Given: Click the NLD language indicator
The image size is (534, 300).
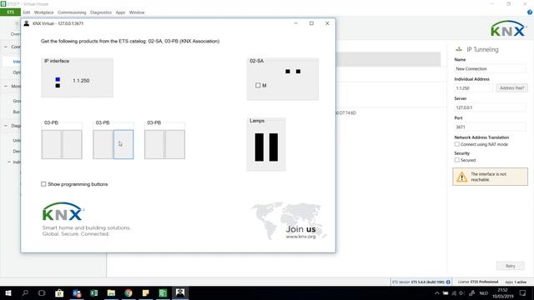Looking at the screenshot, I should 484,292.
